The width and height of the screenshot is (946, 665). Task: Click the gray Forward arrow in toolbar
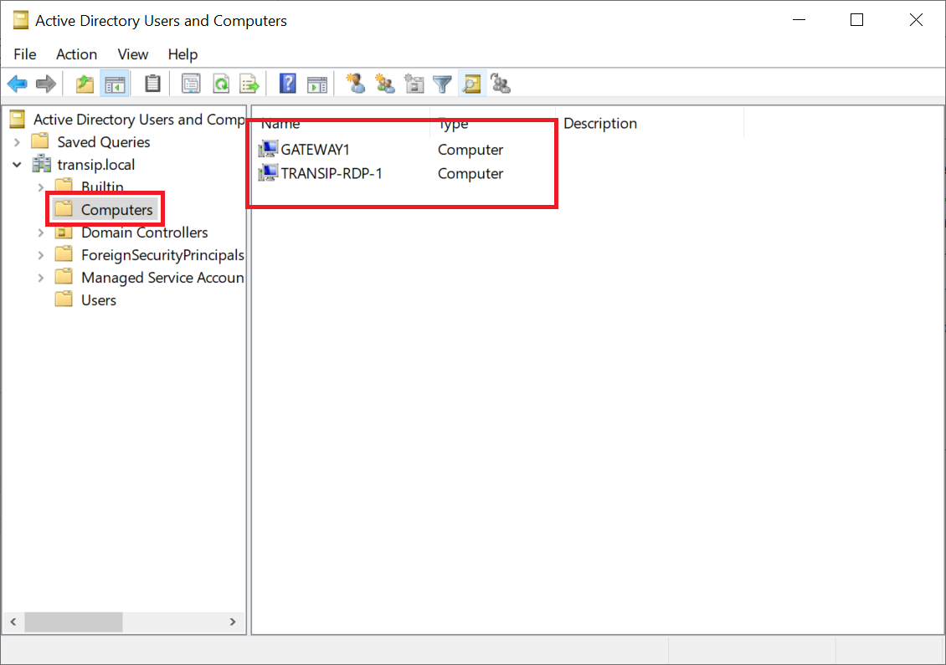pyautogui.click(x=46, y=84)
